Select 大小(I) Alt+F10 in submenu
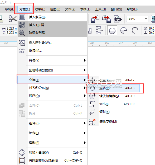Image resolution: width=155 pixels, height=165 pixels. 114,104
